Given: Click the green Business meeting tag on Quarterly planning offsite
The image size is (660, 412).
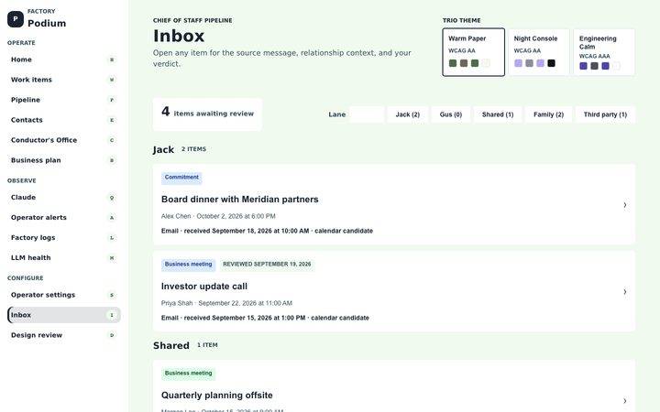Looking at the screenshot, I should (x=188, y=374).
